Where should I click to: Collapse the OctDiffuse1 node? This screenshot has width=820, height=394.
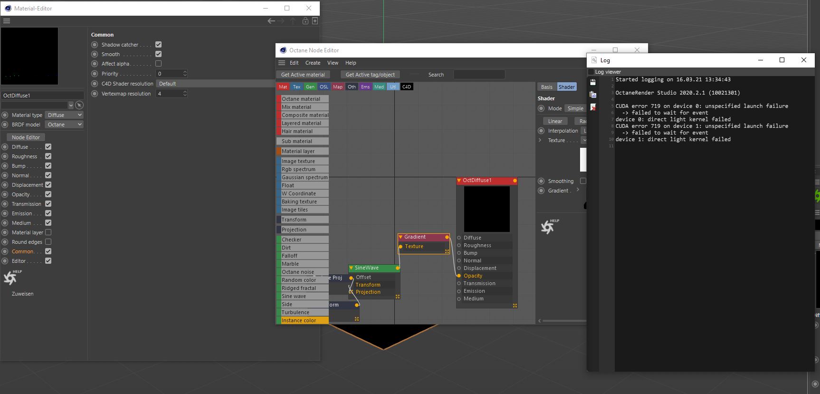459,181
